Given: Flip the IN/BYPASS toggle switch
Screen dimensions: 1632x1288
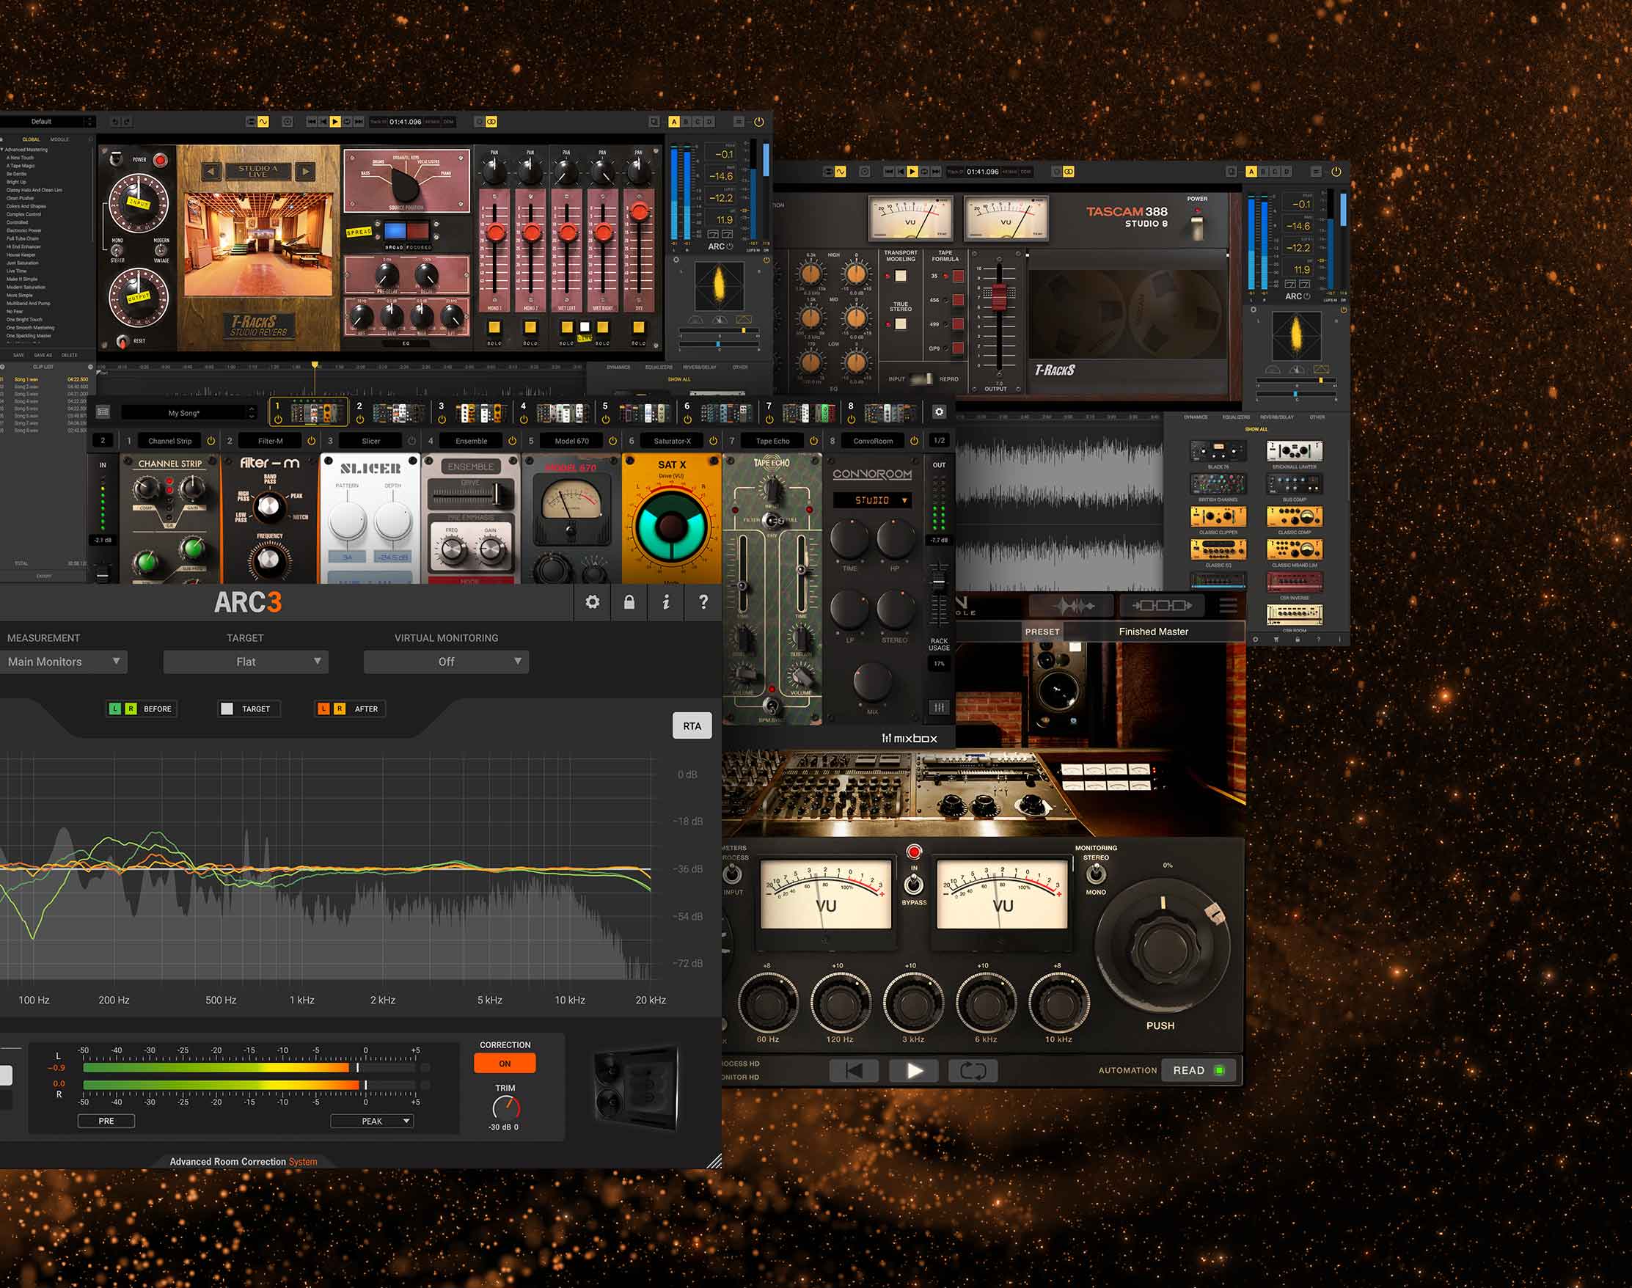Looking at the screenshot, I should coord(913,883).
